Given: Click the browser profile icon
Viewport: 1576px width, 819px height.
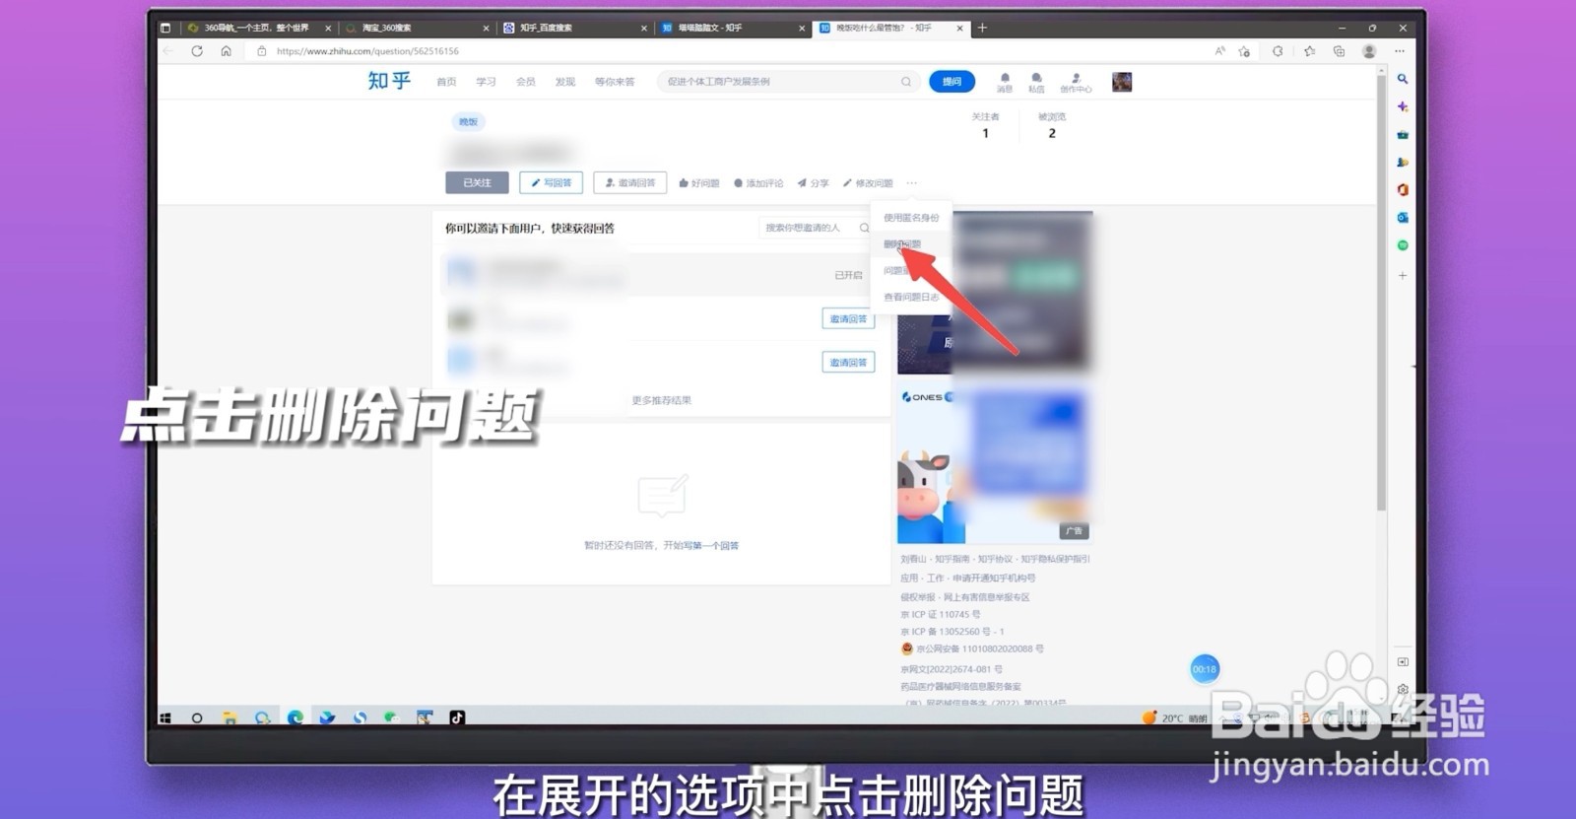Looking at the screenshot, I should pos(1369,51).
